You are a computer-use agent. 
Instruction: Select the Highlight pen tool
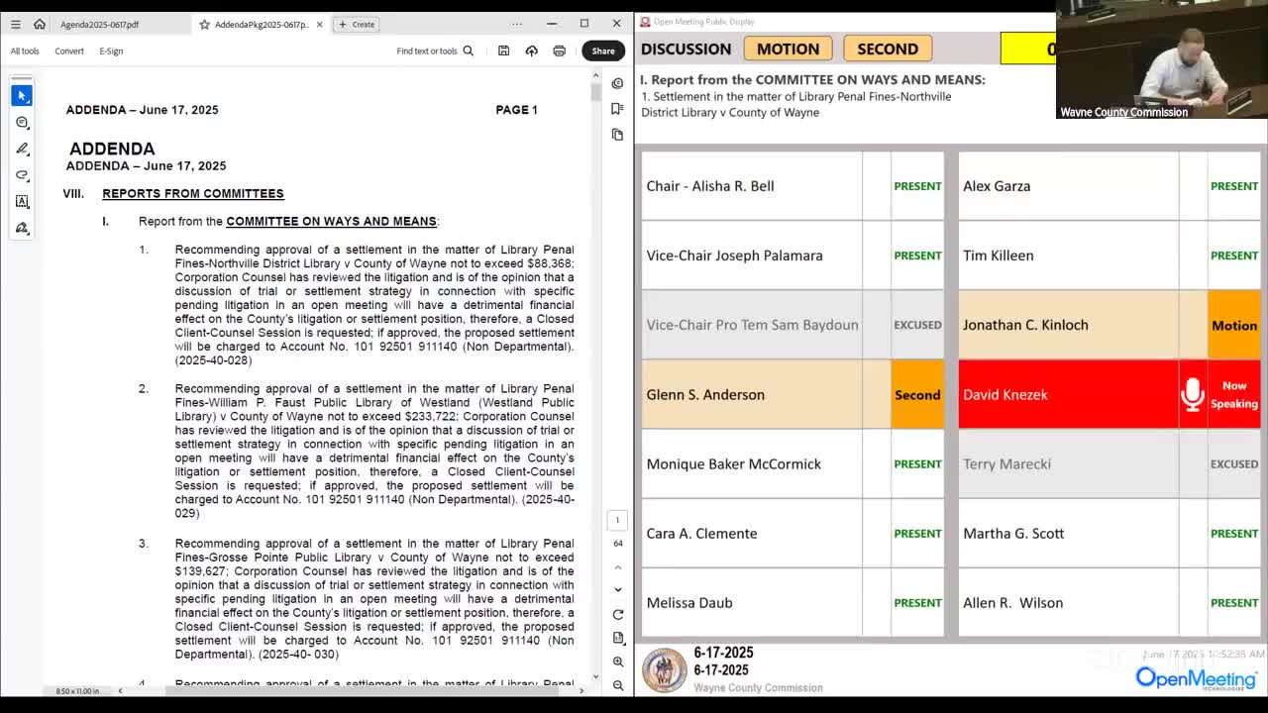[x=22, y=149]
